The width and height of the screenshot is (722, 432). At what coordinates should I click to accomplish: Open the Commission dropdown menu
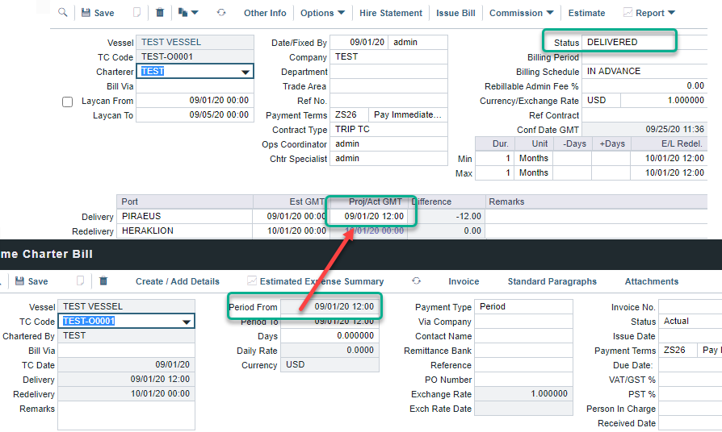pyautogui.click(x=522, y=13)
